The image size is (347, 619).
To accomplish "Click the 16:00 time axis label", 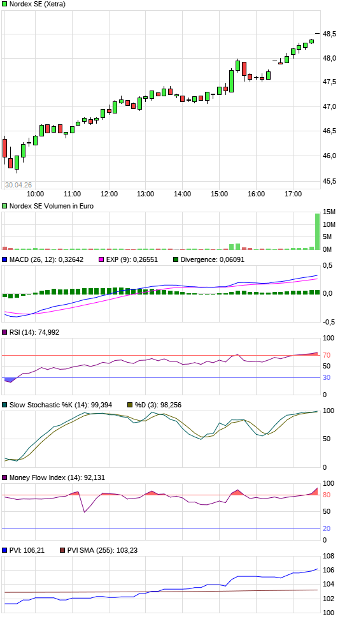I will [x=256, y=194].
